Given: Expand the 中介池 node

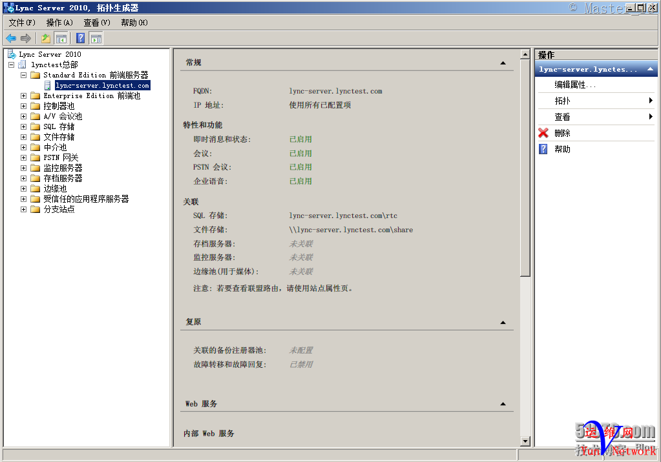Looking at the screenshot, I should (x=24, y=147).
